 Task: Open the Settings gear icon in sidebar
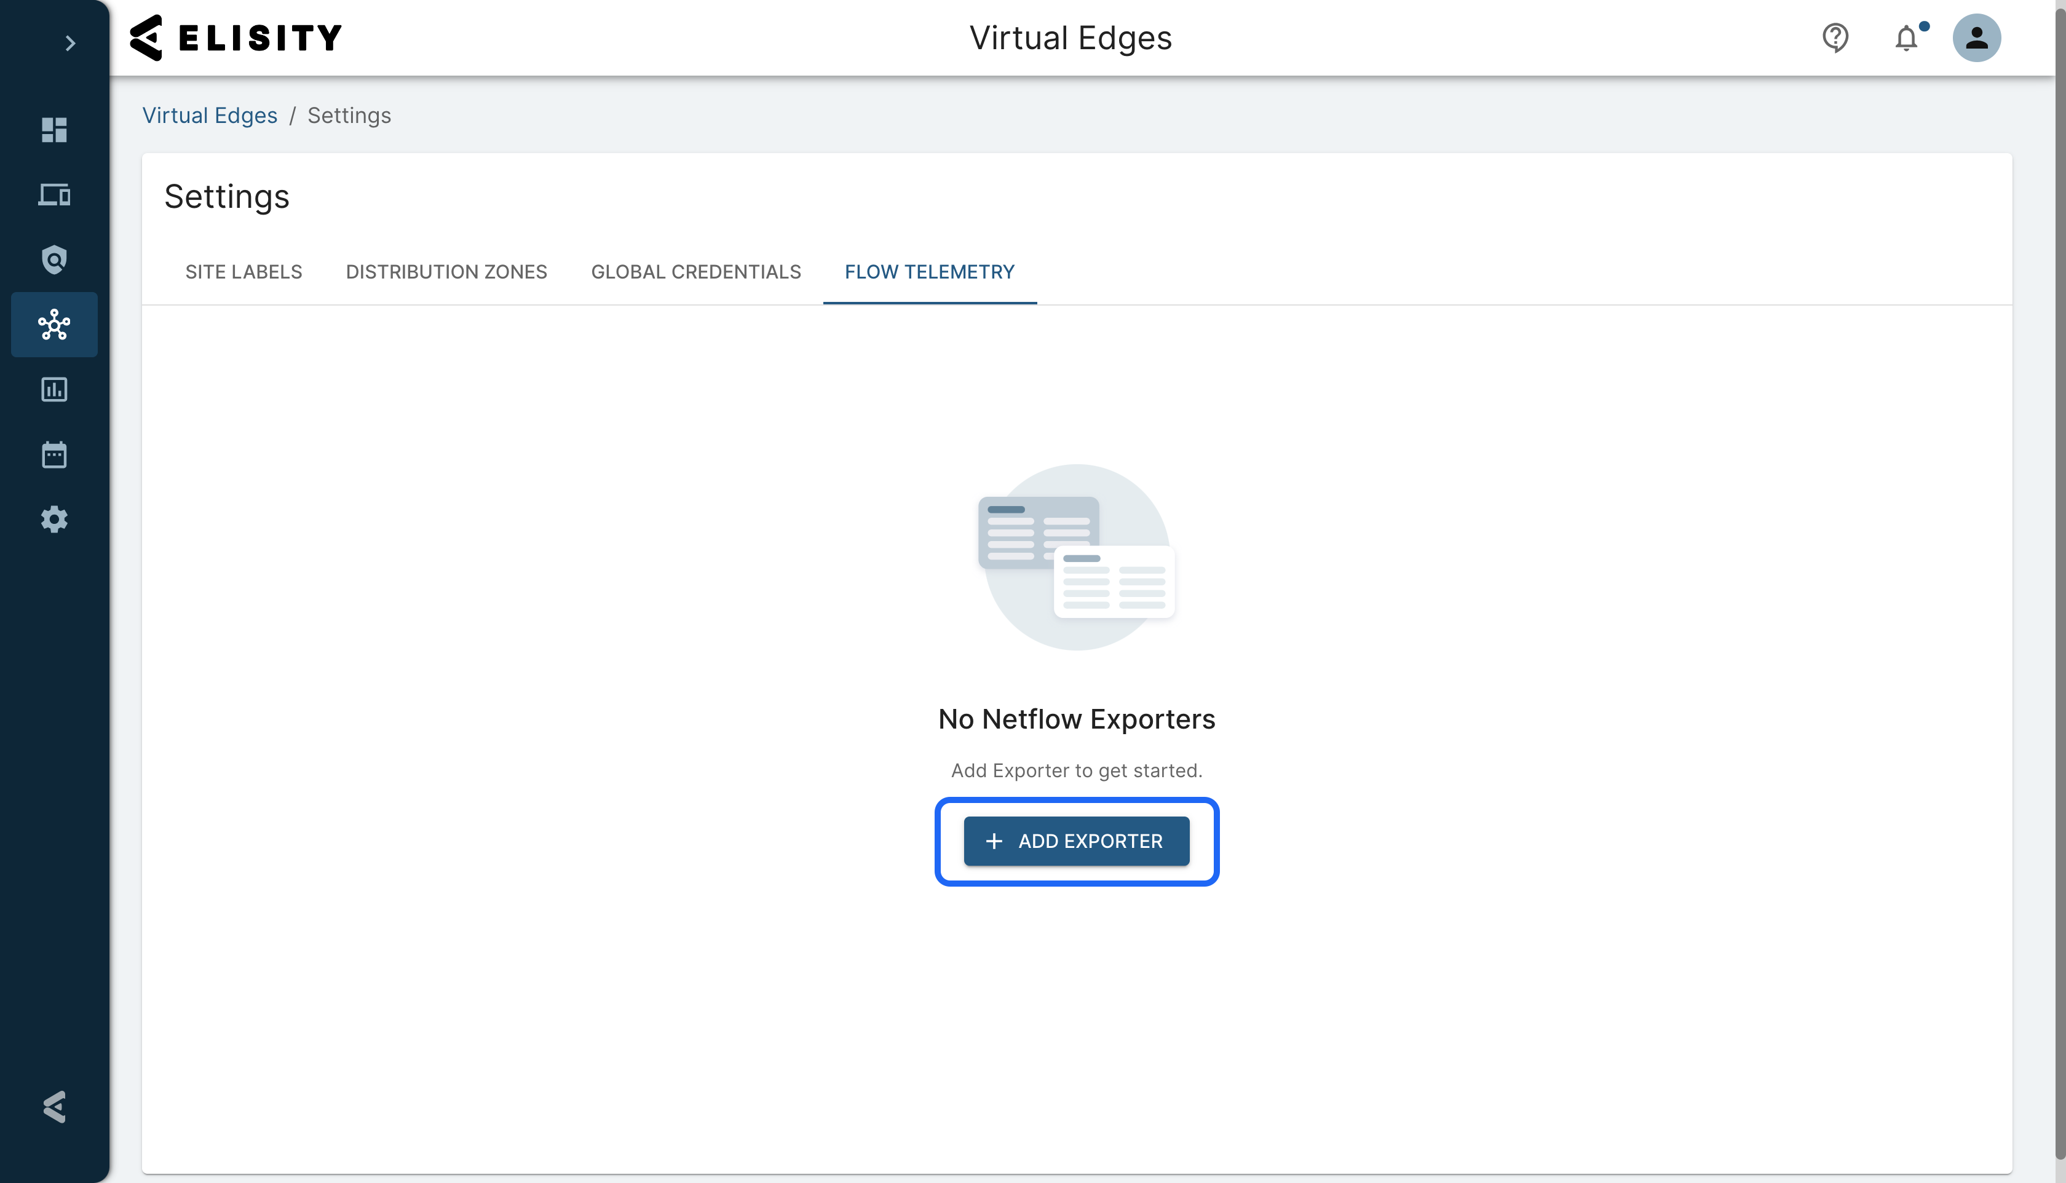point(55,519)
